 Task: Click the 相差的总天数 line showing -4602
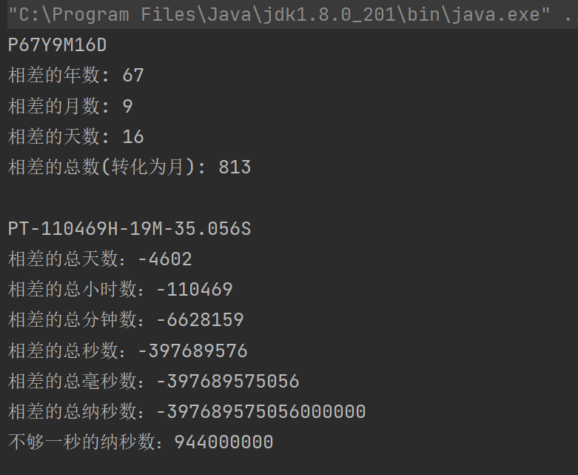click(x=100, y=259)
